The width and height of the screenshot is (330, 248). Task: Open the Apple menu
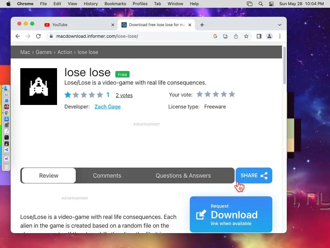coord(8,4)
